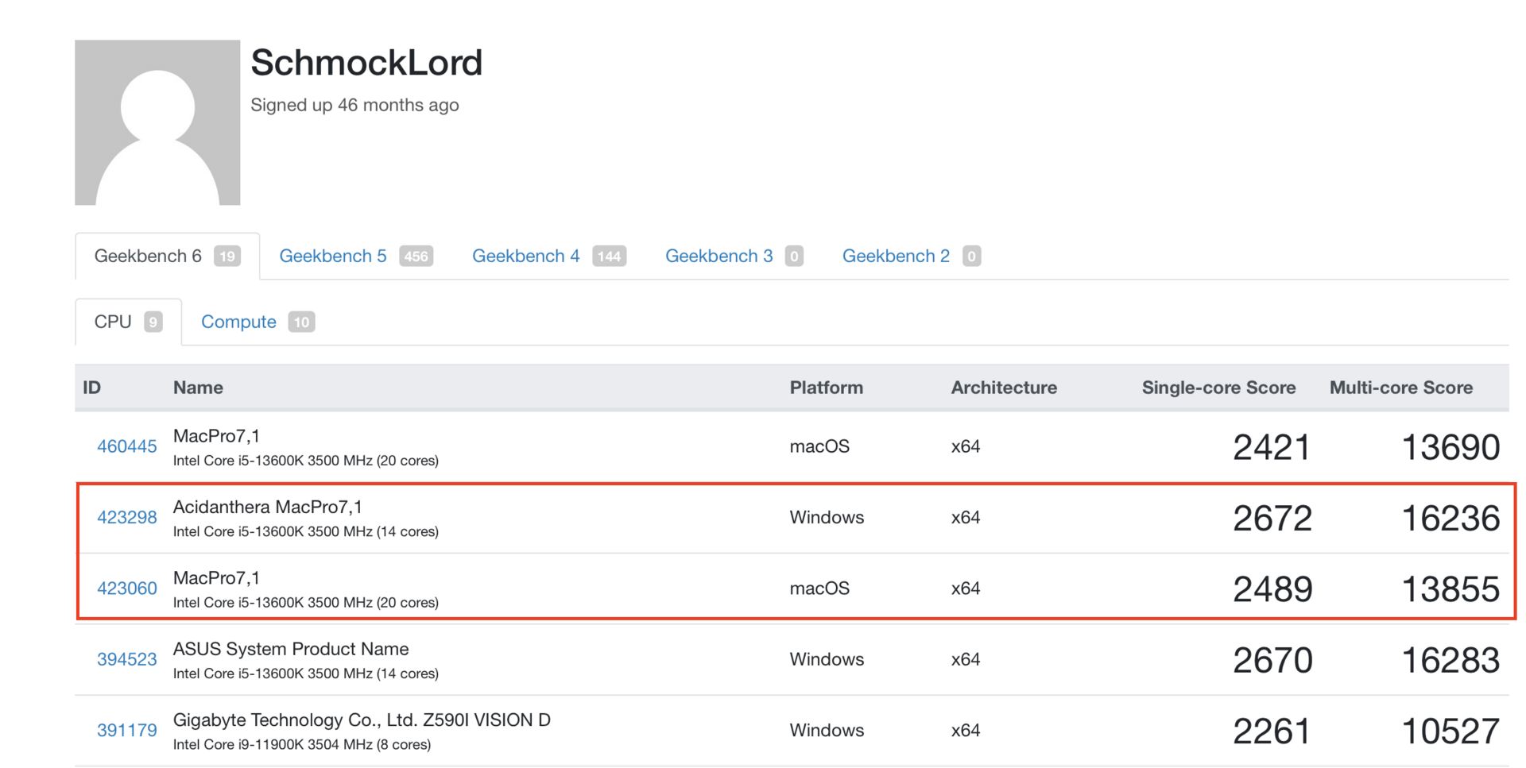Select the CPU results tab
Screen dimensions: 1526x768
point(113,322)
